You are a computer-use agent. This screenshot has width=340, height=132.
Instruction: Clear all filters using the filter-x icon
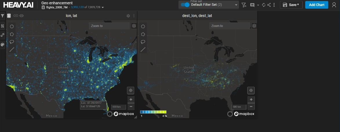(244, 5)
